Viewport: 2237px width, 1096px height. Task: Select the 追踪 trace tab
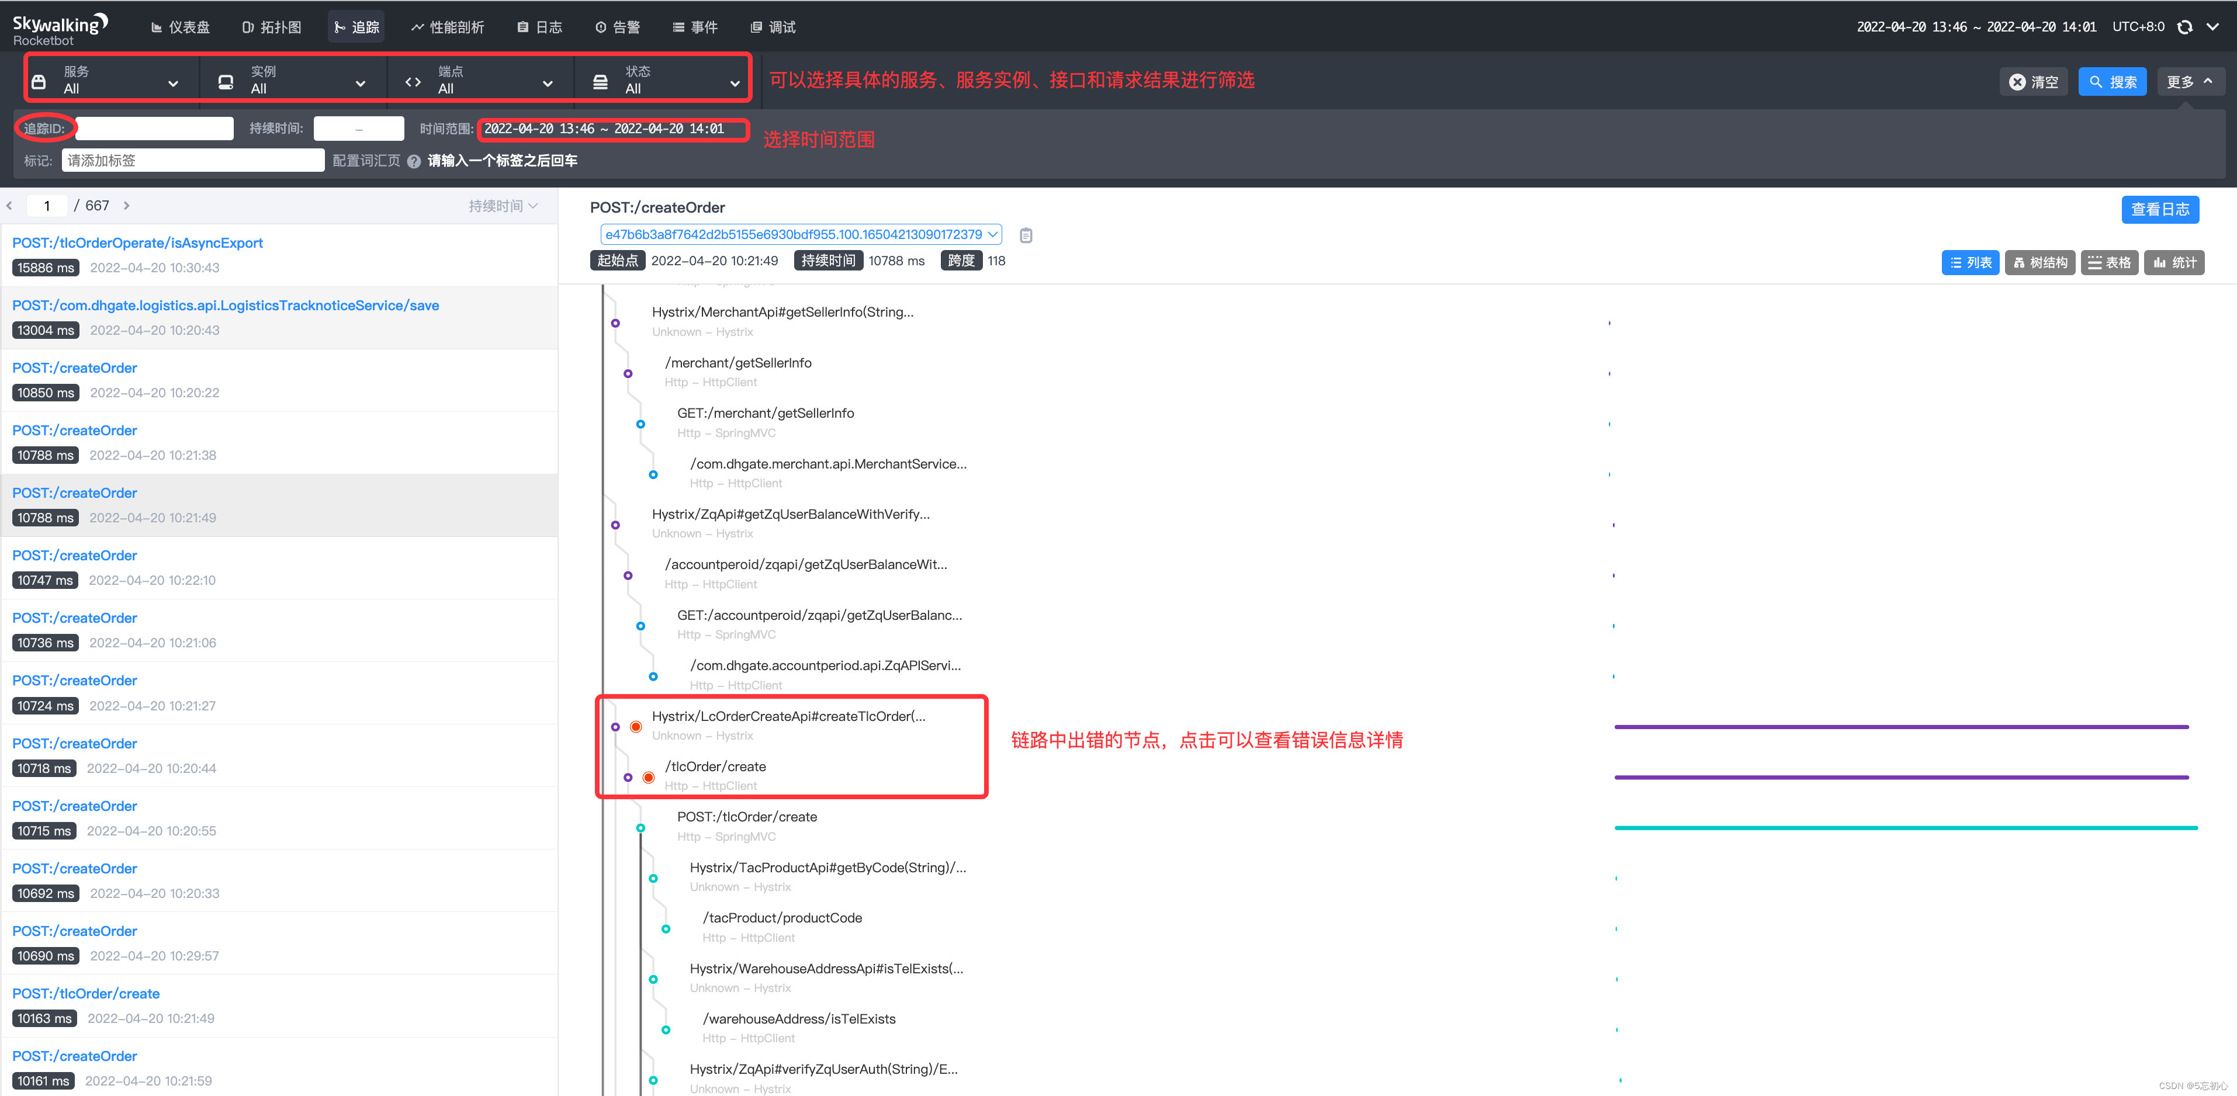point(356,27)
